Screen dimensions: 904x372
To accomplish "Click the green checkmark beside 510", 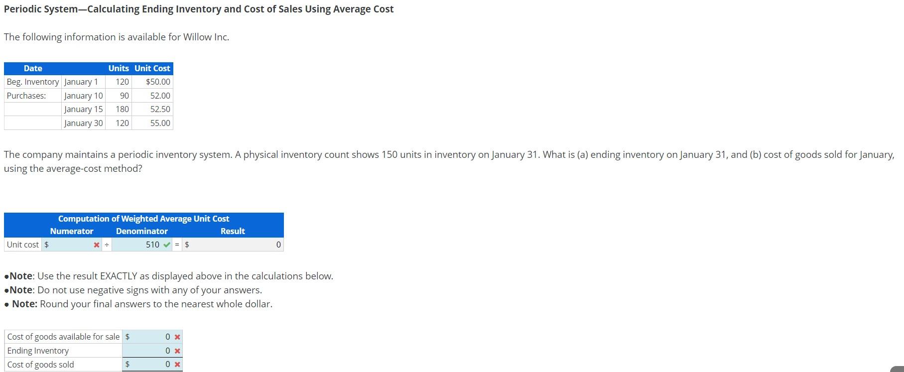I will 167,245.
